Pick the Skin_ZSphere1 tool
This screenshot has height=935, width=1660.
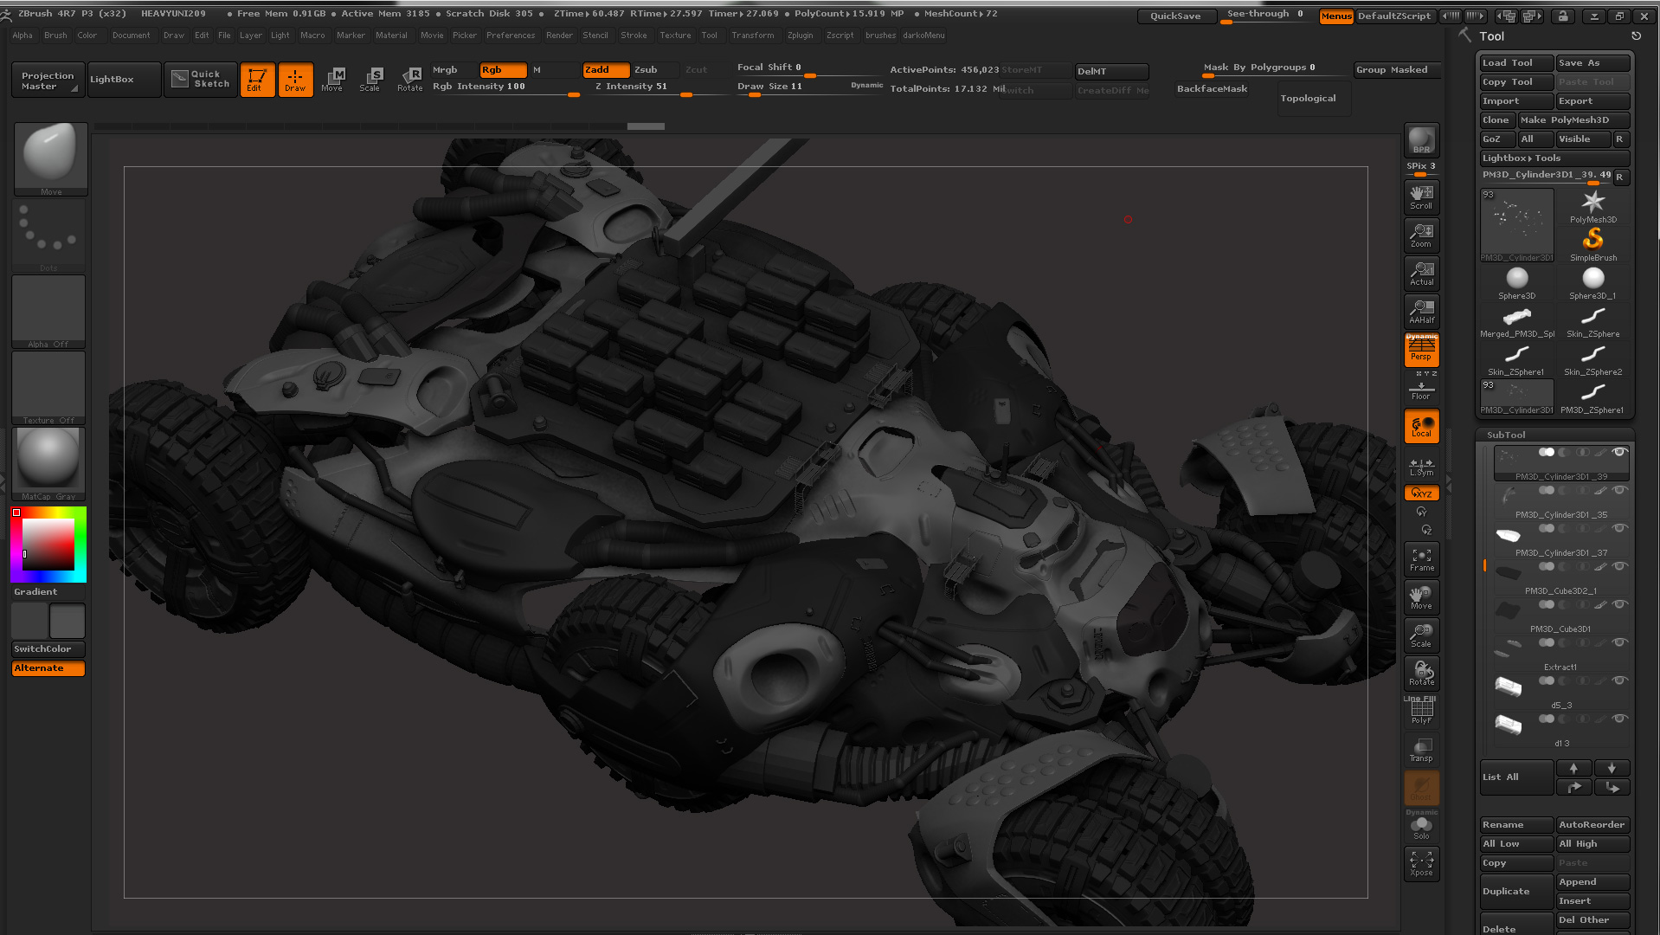point(1516,359)
